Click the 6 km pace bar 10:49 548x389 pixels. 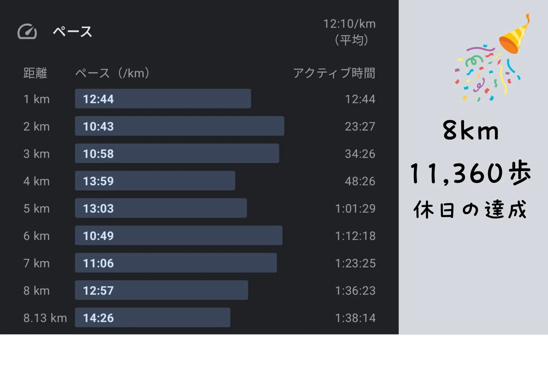[179, 236]
